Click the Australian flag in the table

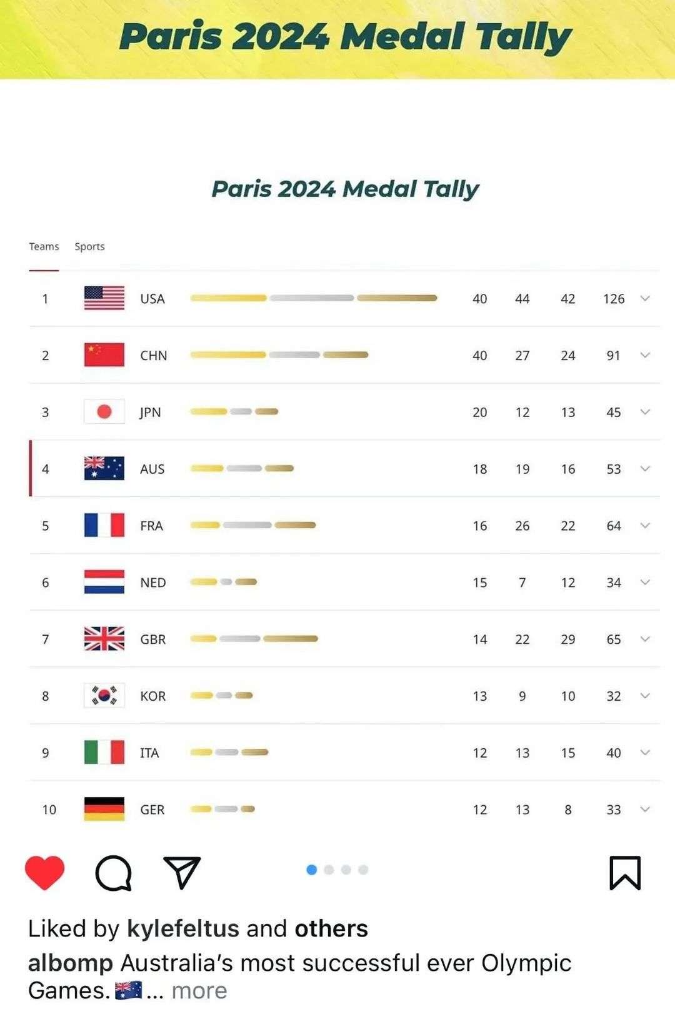click(104, 468)
